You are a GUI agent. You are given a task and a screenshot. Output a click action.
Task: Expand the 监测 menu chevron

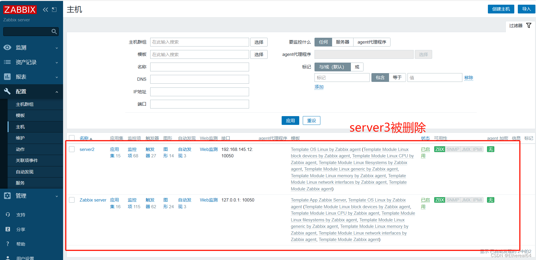[x=57, y=48]
